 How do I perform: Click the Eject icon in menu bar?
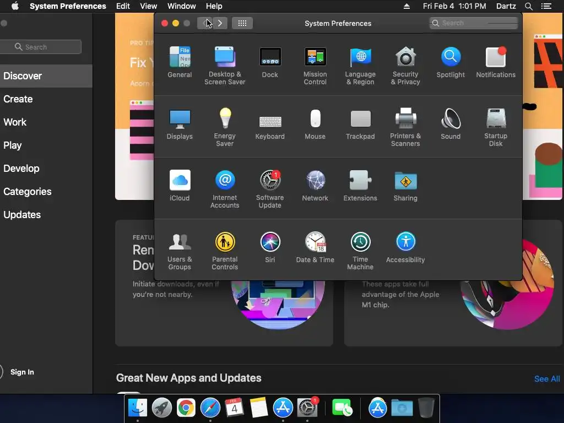(407, 6)
